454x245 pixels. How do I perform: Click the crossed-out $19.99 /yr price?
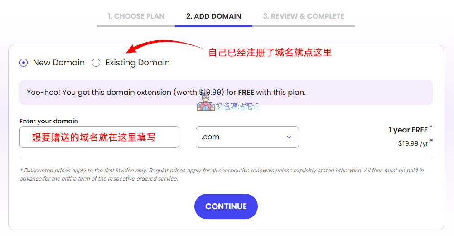[x=413, y=143]
